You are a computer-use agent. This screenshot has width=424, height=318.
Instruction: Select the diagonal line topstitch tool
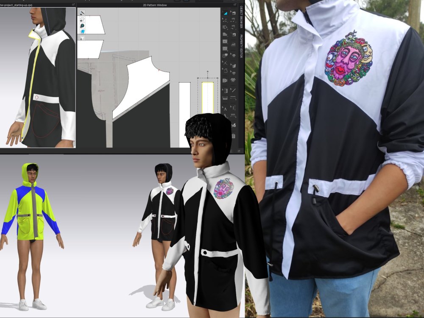point(233,90)
